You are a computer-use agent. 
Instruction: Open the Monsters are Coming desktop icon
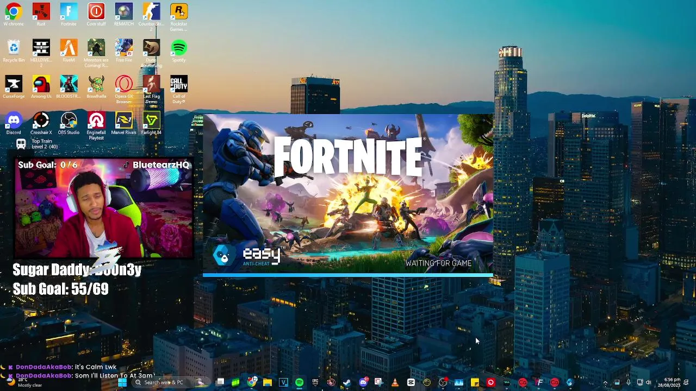coord(96,53)
